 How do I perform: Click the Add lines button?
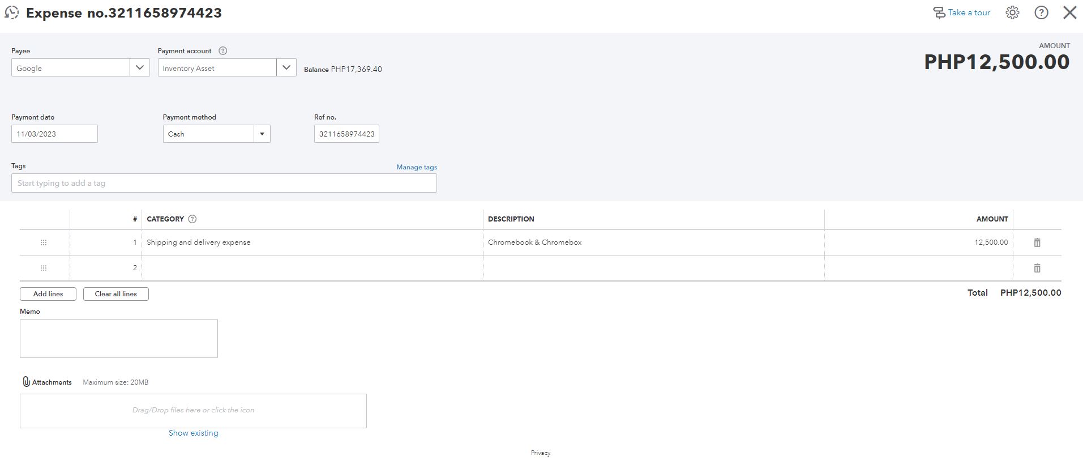pyautogui.click(x=48, y=294)
